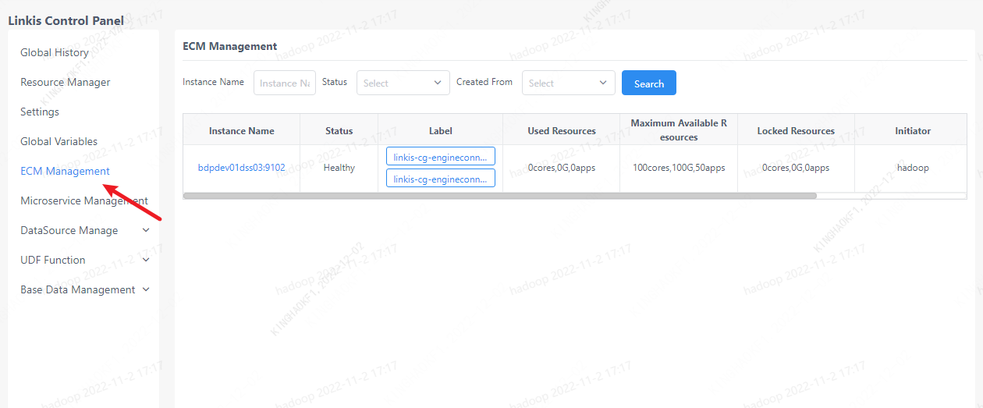983x408 pixels.
Task: Select Global Variables menu item
Action: tap(59, 141)
